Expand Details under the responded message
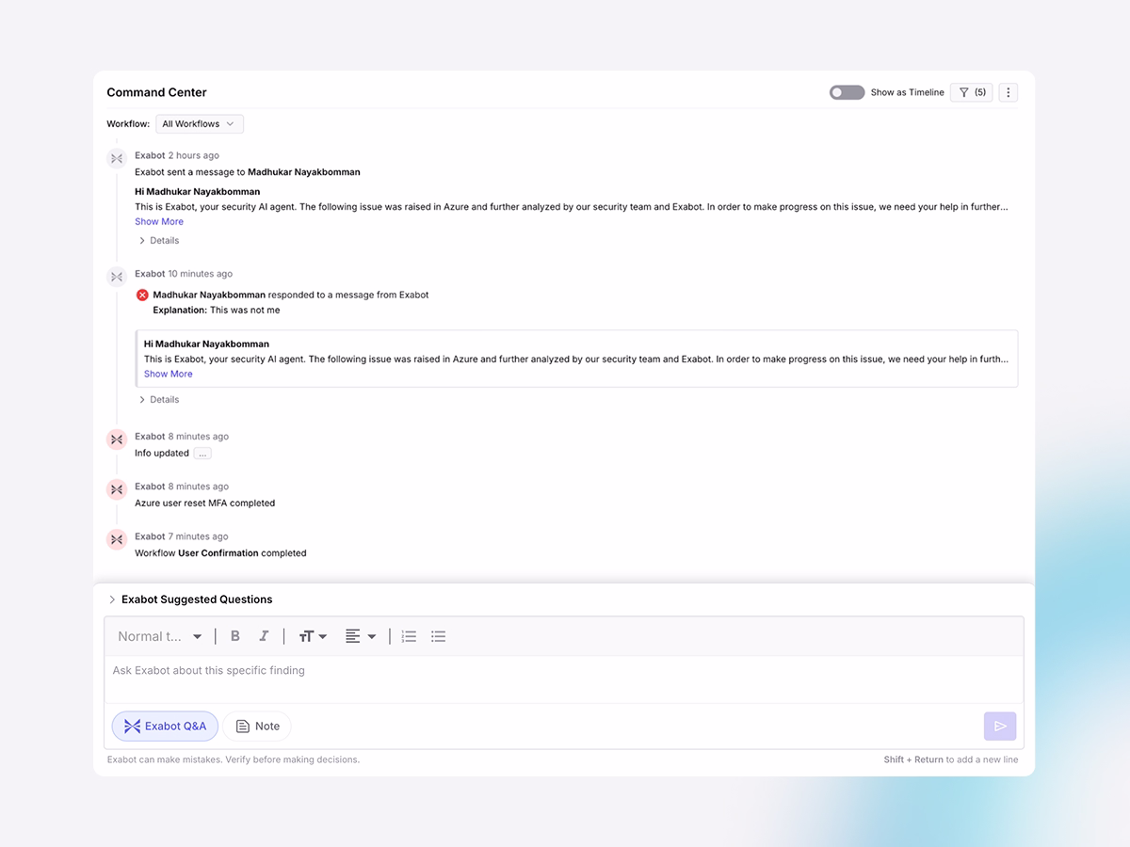Screen dimensions: 1130x847 point(159,399)
